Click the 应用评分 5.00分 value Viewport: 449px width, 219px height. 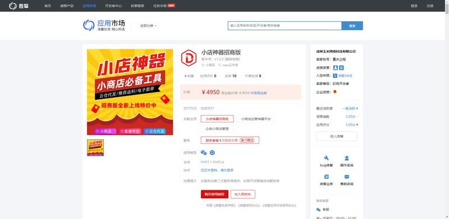tap(350, 125)
